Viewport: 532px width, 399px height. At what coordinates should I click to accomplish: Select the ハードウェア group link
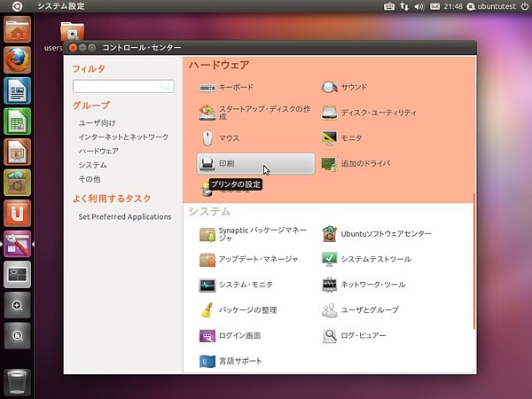[x=98, y=151]
